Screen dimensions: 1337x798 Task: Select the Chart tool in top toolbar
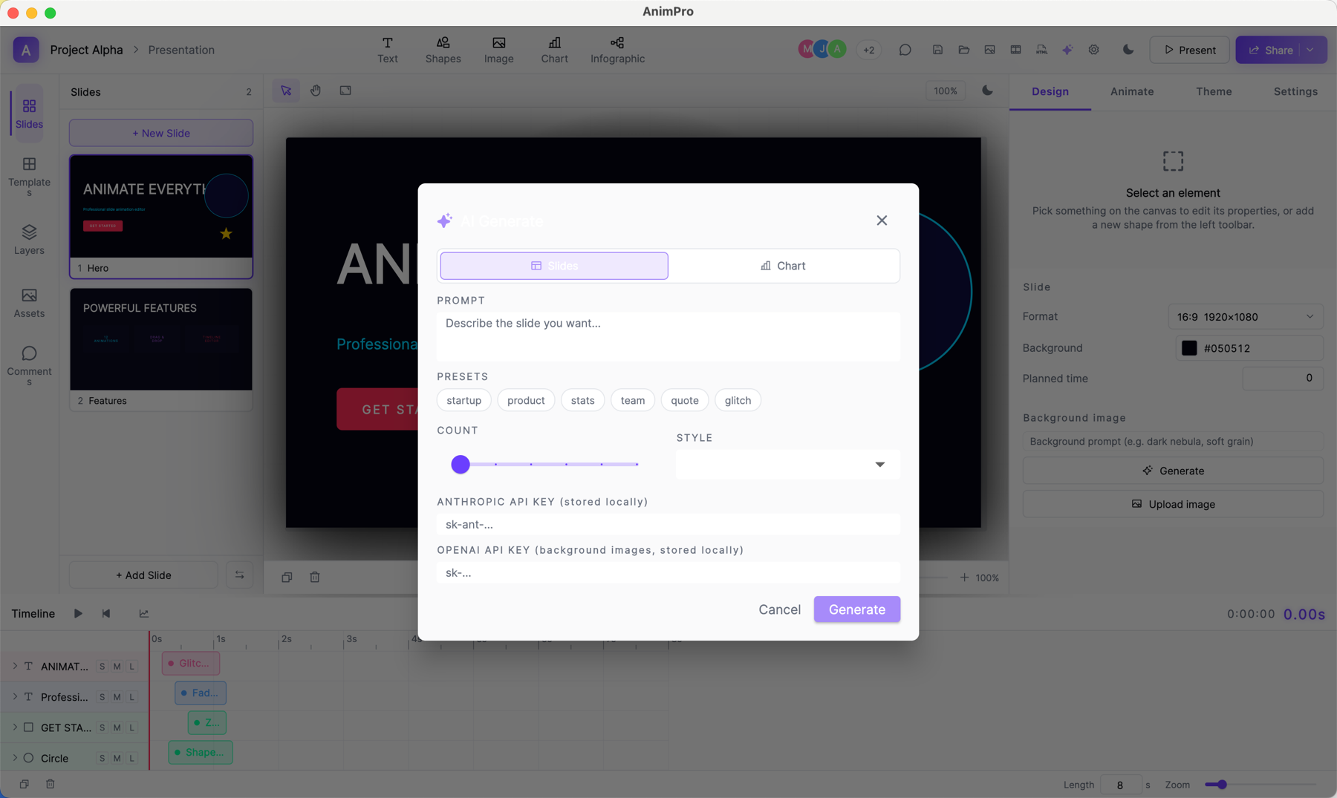(x=554, y=50)
